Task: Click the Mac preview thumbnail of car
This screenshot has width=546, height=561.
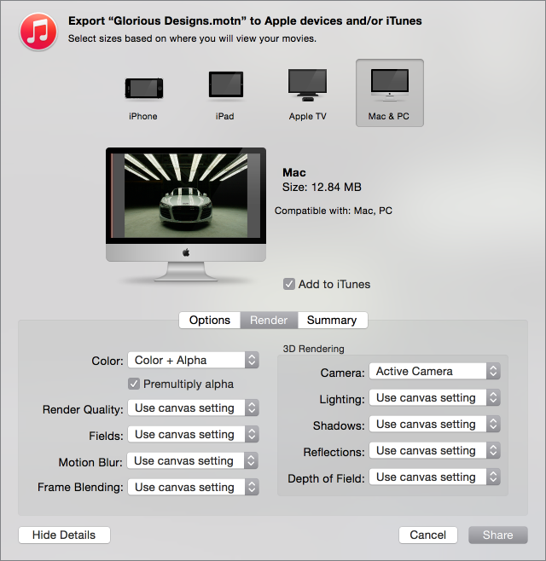Action: coord(186,195)
